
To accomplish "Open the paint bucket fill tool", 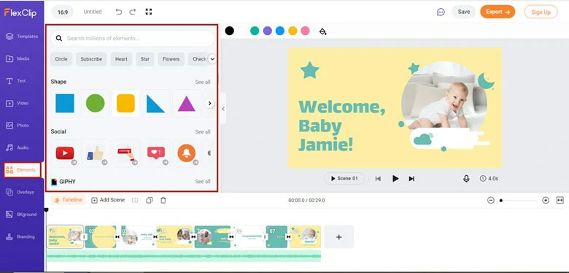I will (x=322, y=31).
